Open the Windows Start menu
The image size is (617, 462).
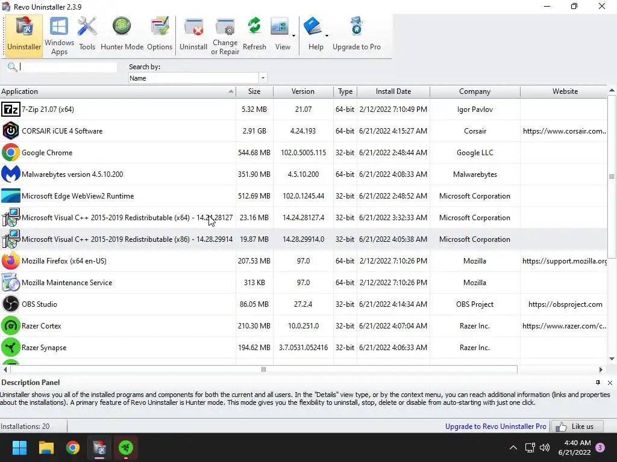[x=19, y=448]
